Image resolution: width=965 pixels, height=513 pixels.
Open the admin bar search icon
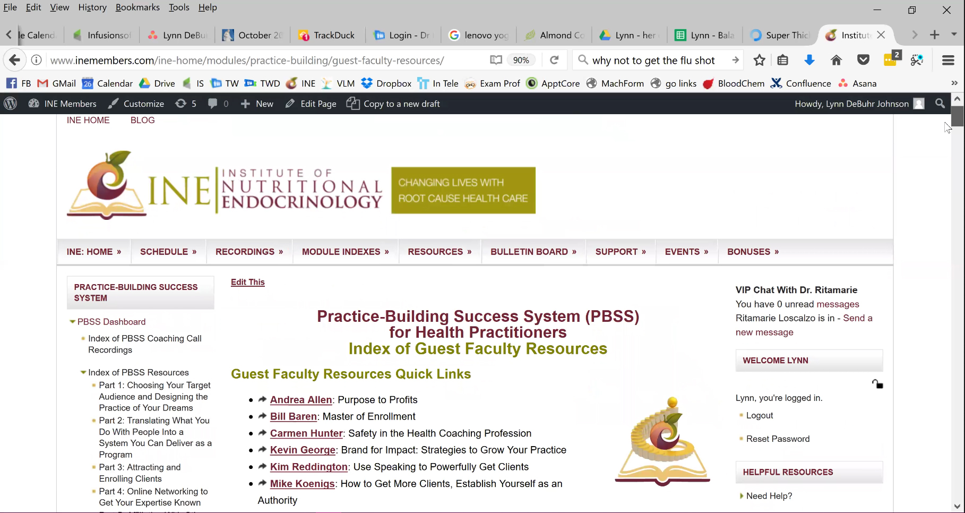[940, 104]
